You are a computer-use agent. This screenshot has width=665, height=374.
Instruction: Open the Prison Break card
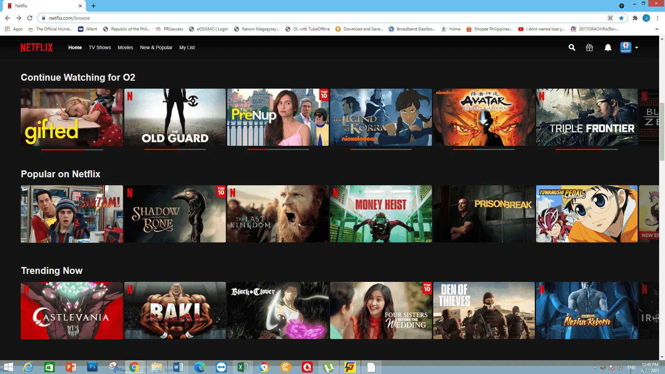click(484, 214)
